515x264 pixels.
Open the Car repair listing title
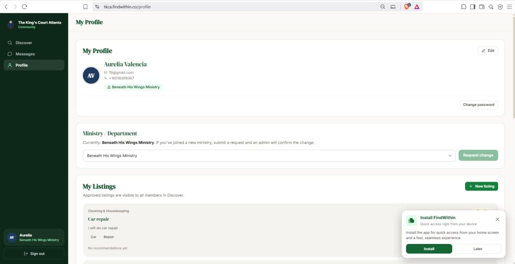pos(99,219)
